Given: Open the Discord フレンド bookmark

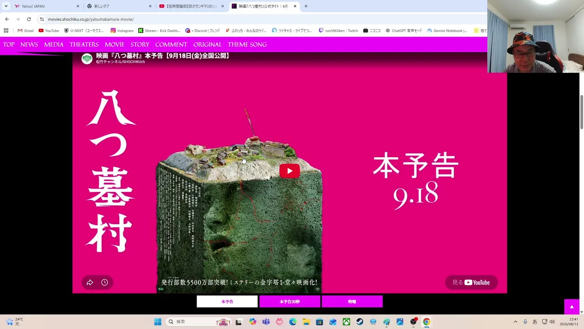Looking at the screenshot, I should point(203,31).
